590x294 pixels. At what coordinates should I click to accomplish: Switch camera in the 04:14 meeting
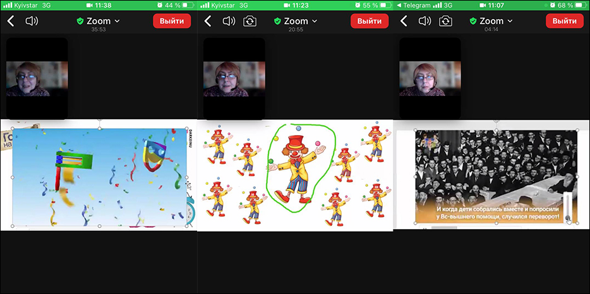tap(446, 21)
